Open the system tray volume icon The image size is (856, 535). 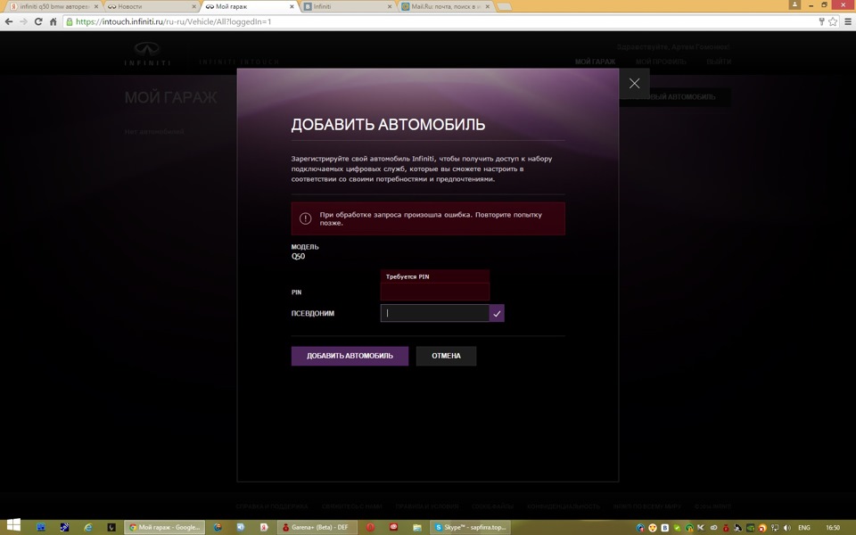[x=786, y=528]
